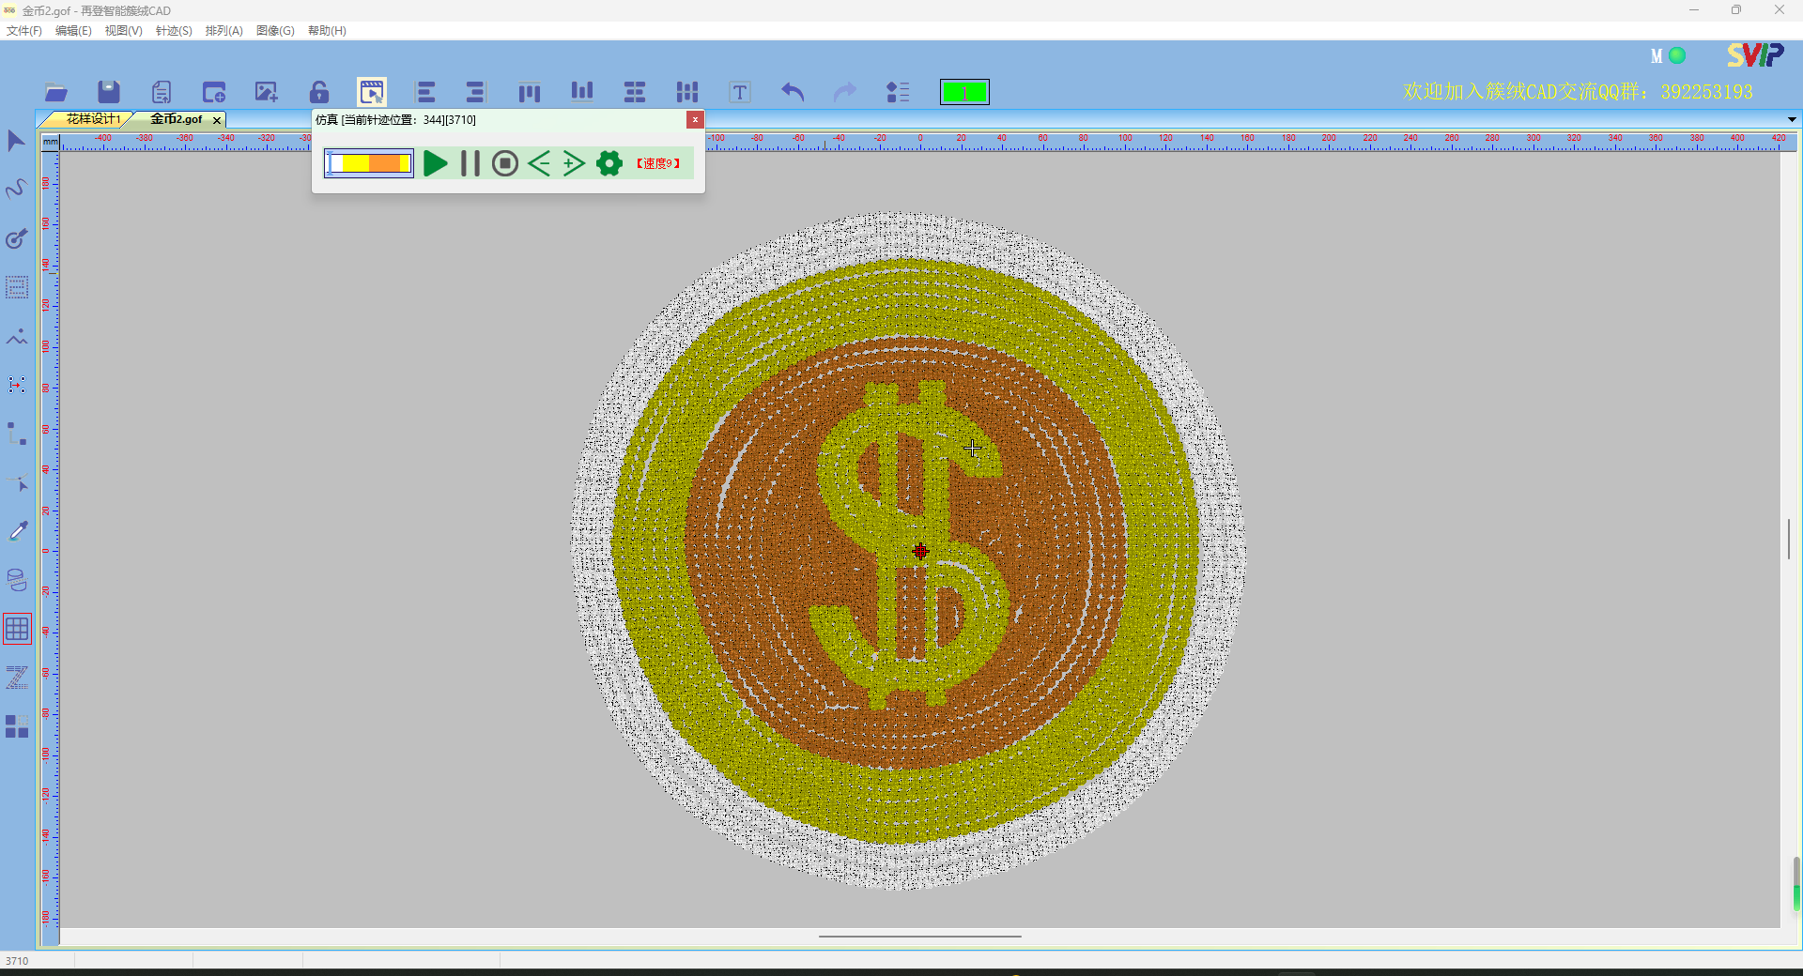Align objects to left edge

click(425, 92)
